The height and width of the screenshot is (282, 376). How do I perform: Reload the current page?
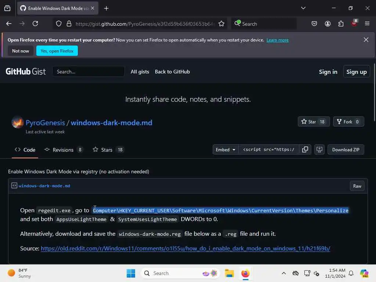pyautogui.click(x=35, y=23)
